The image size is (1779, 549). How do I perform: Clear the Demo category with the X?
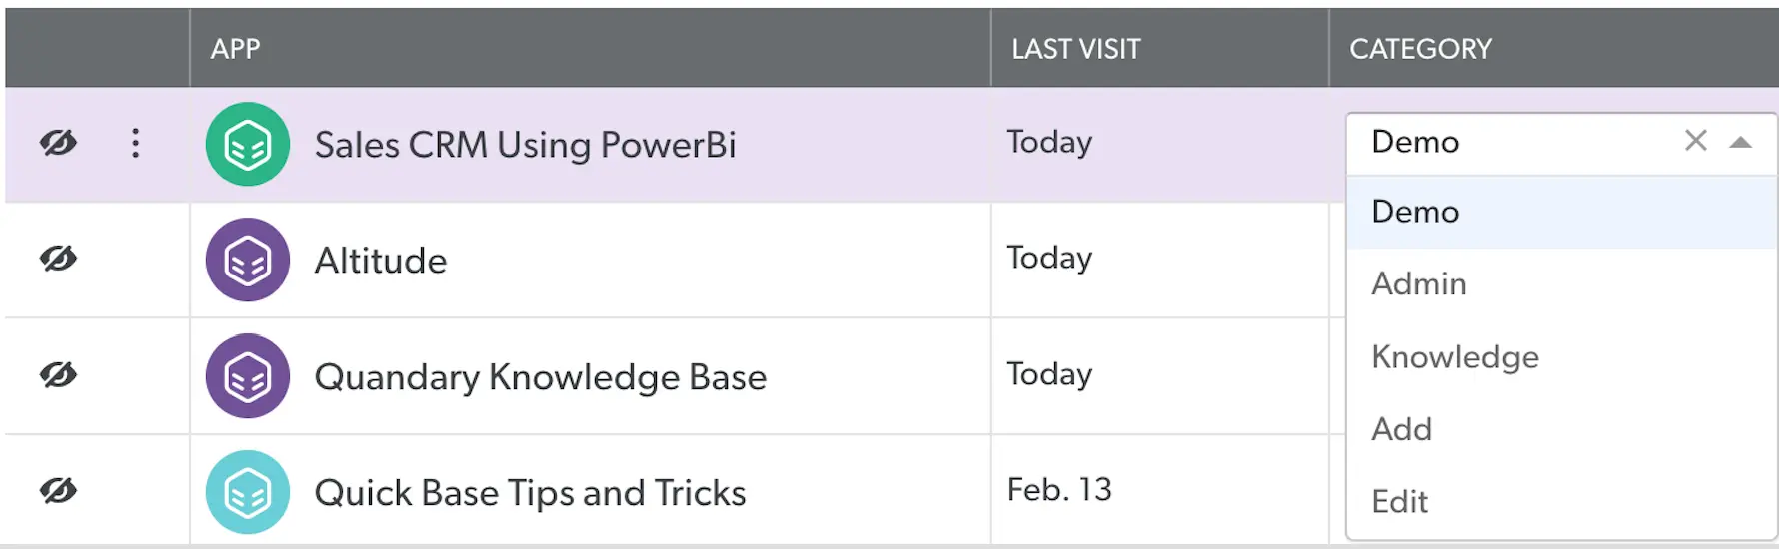click(x=1695, y=141)
